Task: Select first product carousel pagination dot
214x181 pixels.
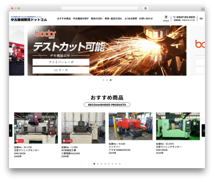Action: coord(94,164)
